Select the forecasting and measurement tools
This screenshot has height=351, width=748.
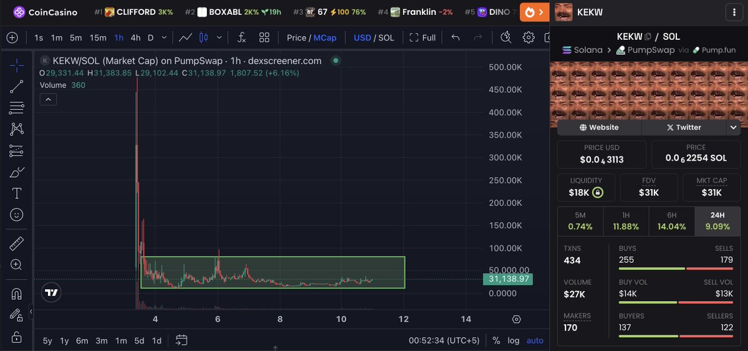click(17, 151)
